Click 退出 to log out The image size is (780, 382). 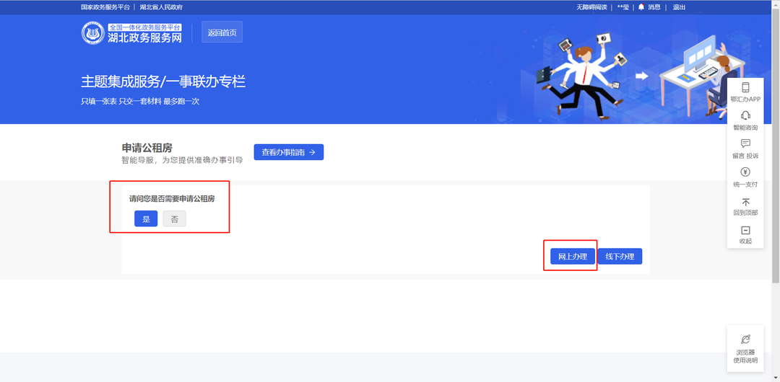click(679, 7)
